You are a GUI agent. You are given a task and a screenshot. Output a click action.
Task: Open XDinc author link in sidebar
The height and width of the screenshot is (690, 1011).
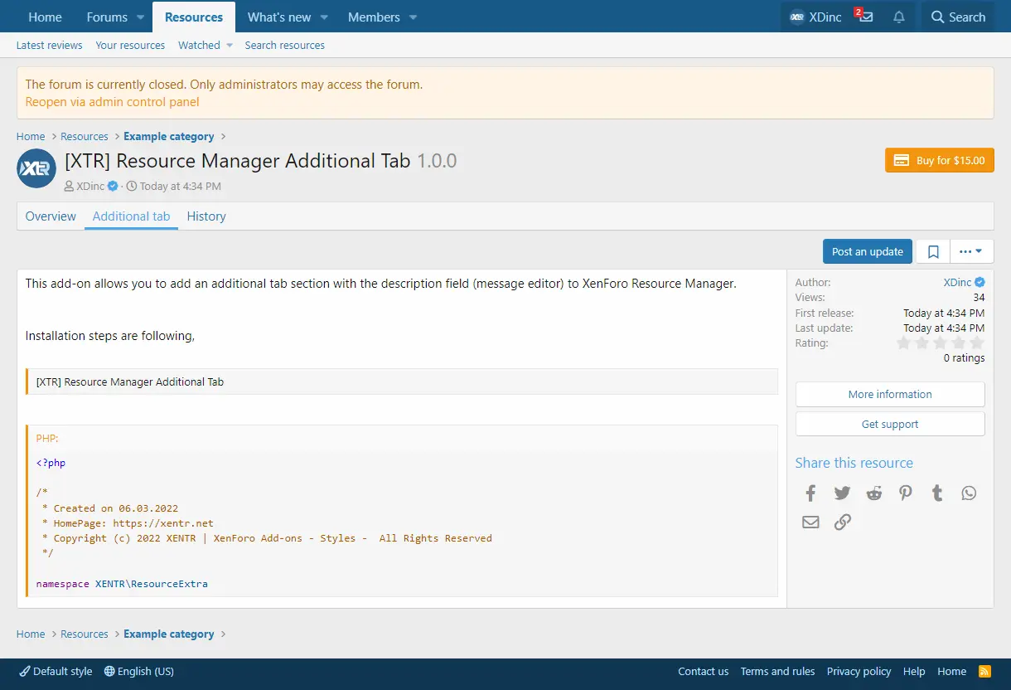957,283
